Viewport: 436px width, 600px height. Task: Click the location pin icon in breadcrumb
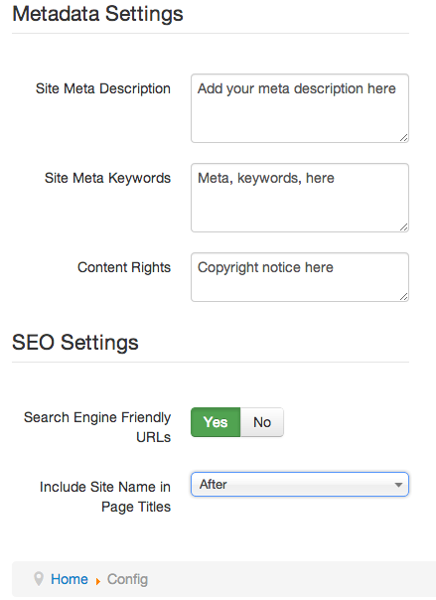pos(39,578)
